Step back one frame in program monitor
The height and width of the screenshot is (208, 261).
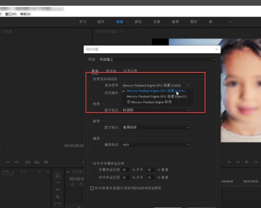click(238, 162)
